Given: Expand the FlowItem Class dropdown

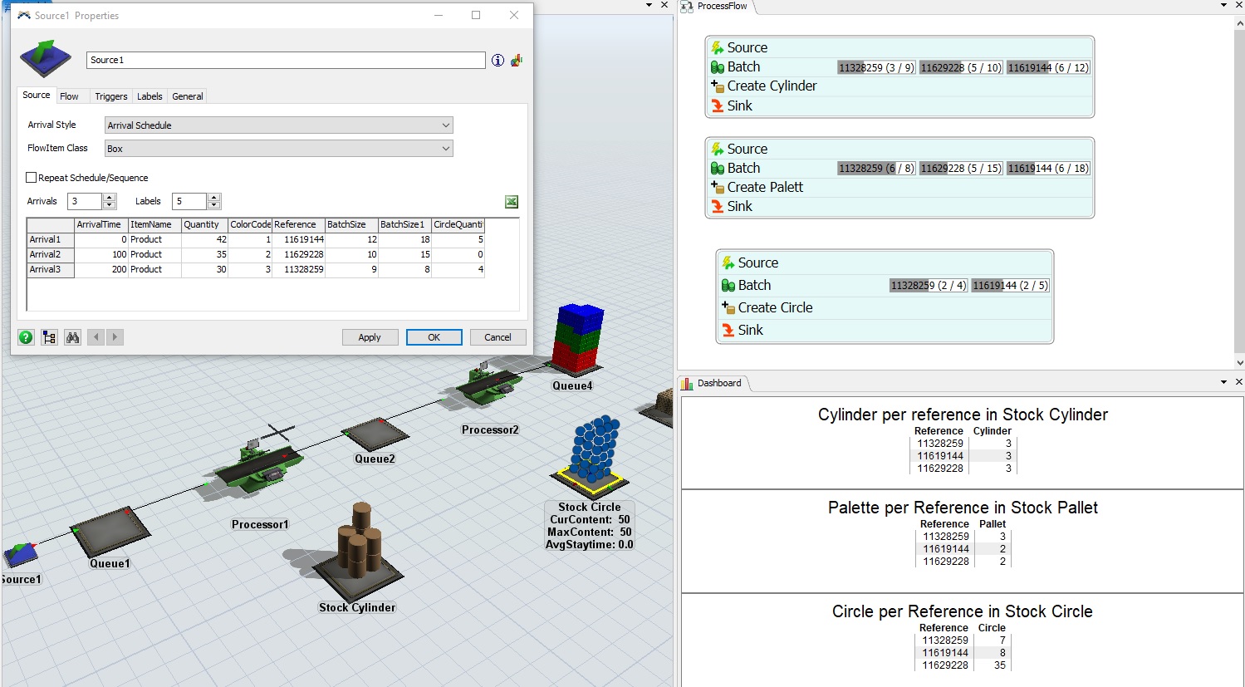Looking at the screenshot, I should (x=279, y=149).
